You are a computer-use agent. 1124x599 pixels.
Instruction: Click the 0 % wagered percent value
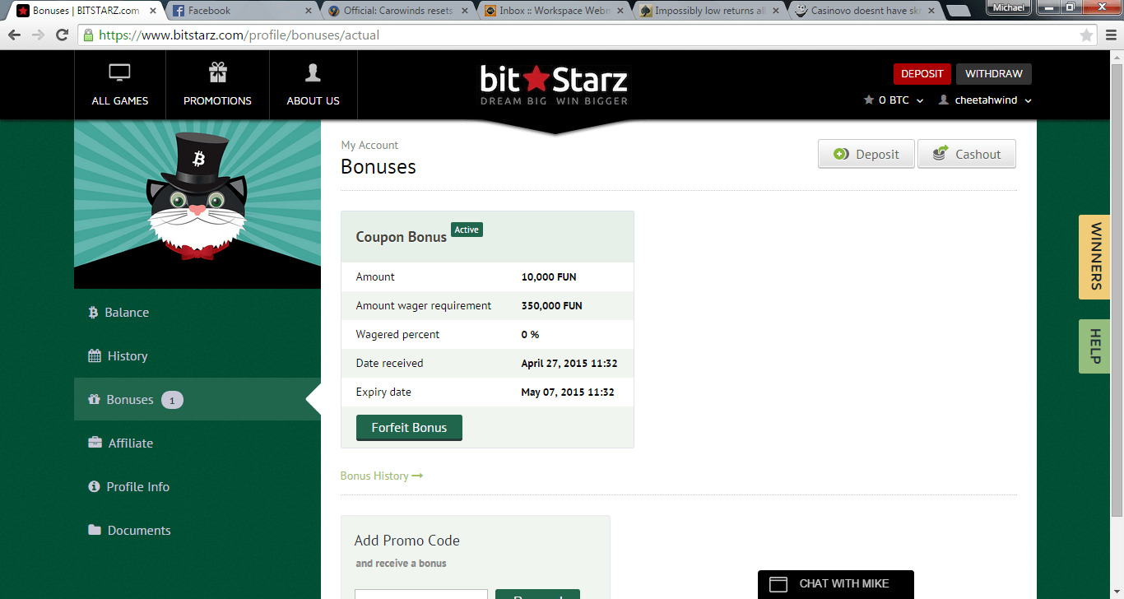tap(531, 335)
